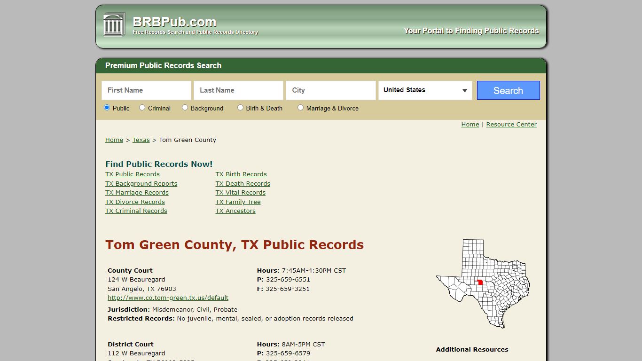
Task: Open TX Public Records link
Action: (133, 174)
